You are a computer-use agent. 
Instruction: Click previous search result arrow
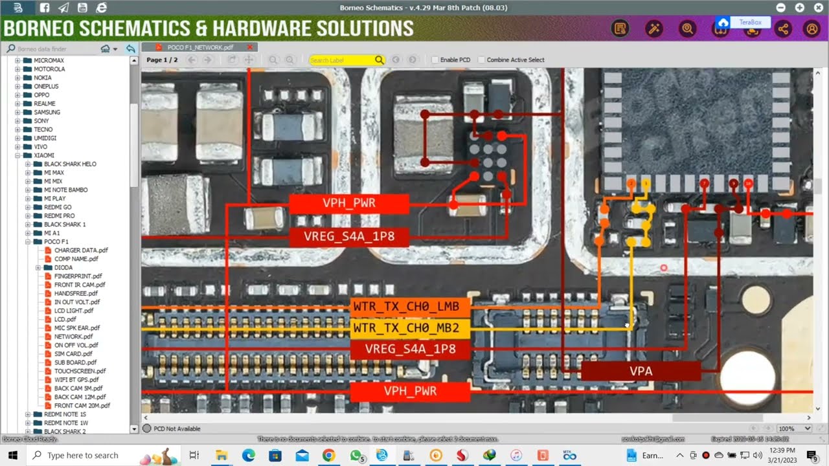click(396, 60)
